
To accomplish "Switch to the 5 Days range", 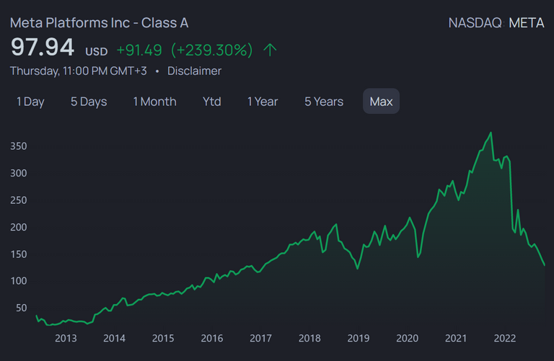I will [x=89, y=102].
